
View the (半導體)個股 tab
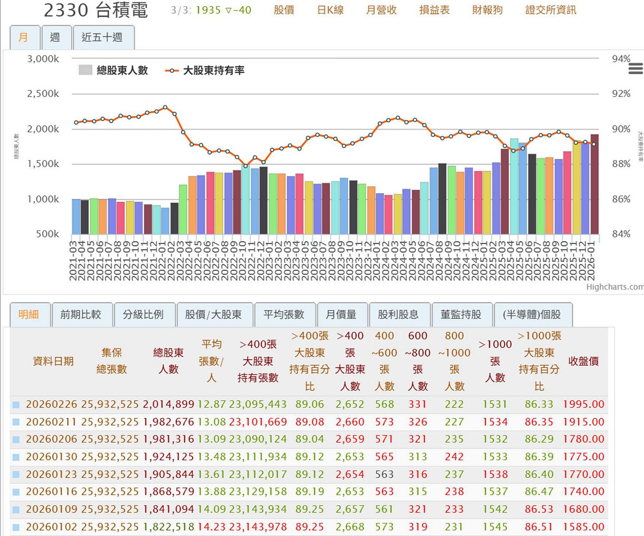tap(532, 314)
